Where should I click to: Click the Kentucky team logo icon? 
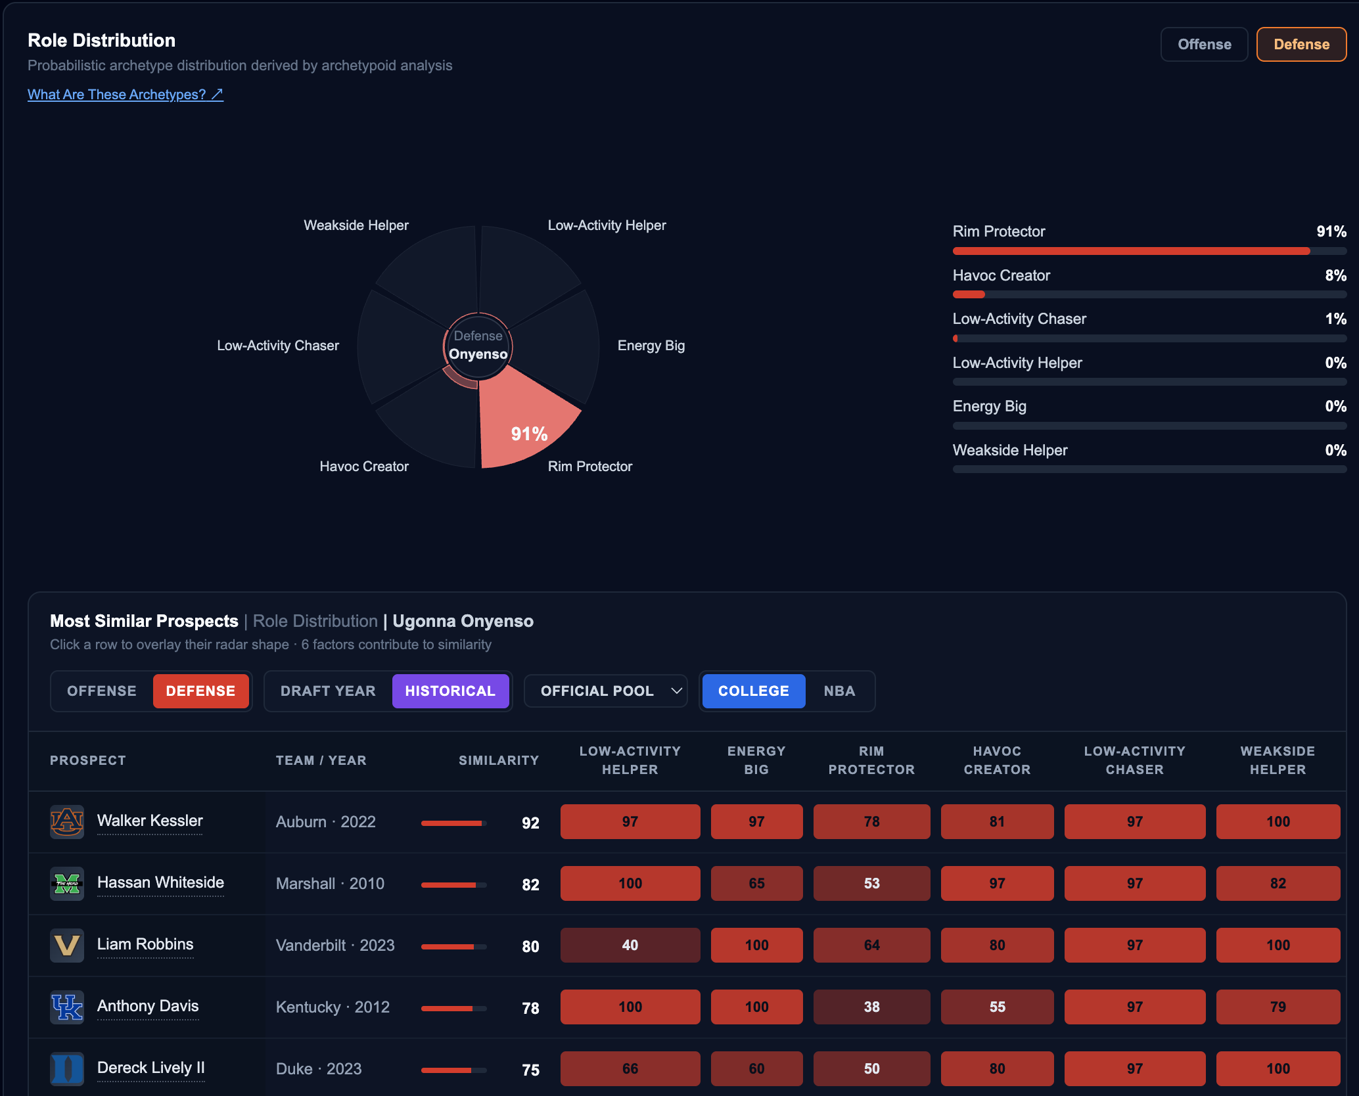click(67, 1007)
